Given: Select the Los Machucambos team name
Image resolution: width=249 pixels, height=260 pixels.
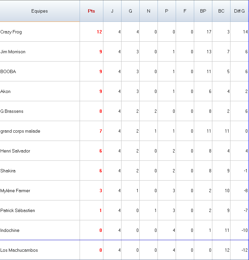Looking at the screenshot, I should pos(19,250).
